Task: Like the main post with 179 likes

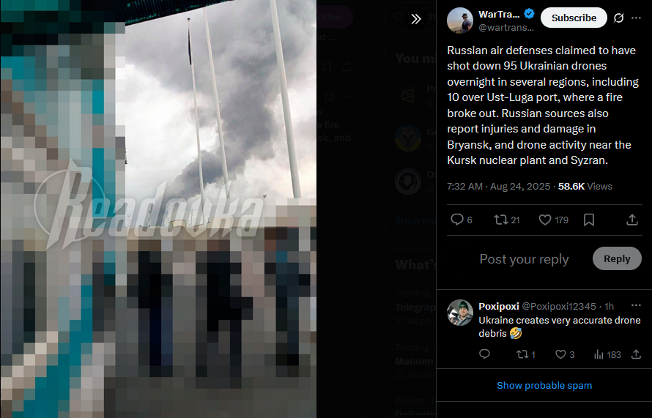Action: pos(553,220)
